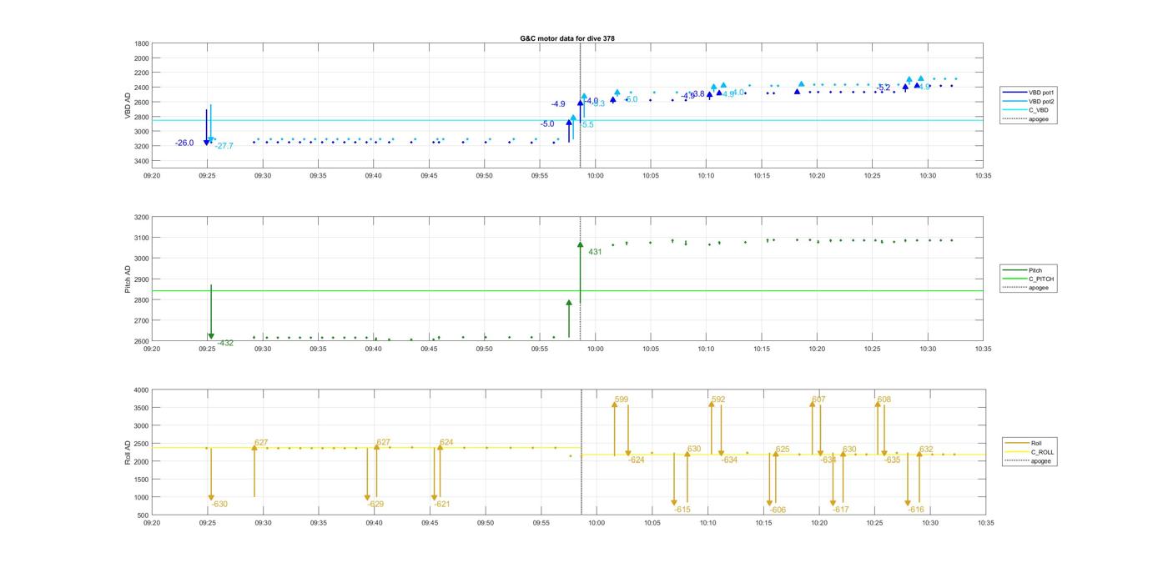
Task: Click the "-617" roll data label
Action: pyautogui.click(x=841, y=510)
